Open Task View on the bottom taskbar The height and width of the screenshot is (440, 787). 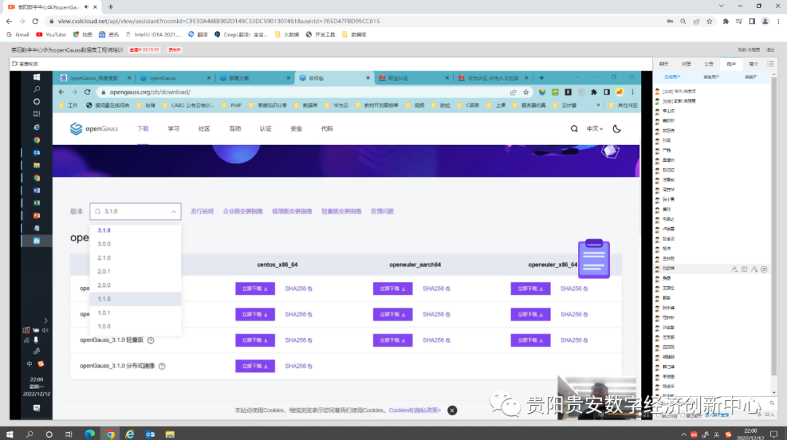coord(68,434)
